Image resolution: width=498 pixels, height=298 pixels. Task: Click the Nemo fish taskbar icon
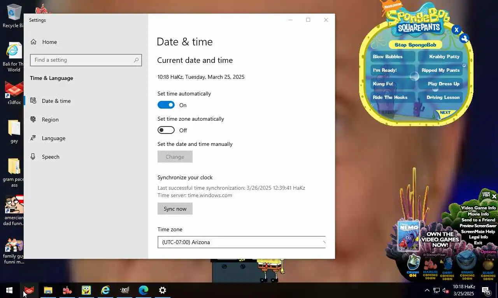(67, 290)
